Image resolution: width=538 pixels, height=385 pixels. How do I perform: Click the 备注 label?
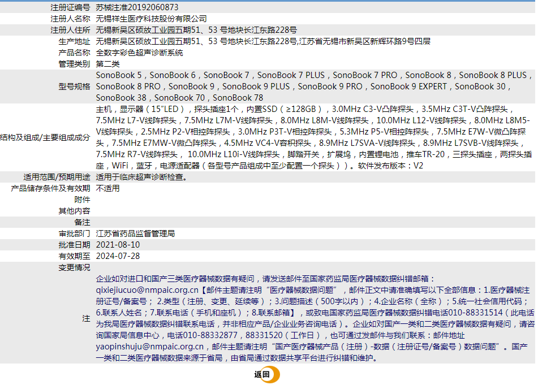[x=83, y=222]
